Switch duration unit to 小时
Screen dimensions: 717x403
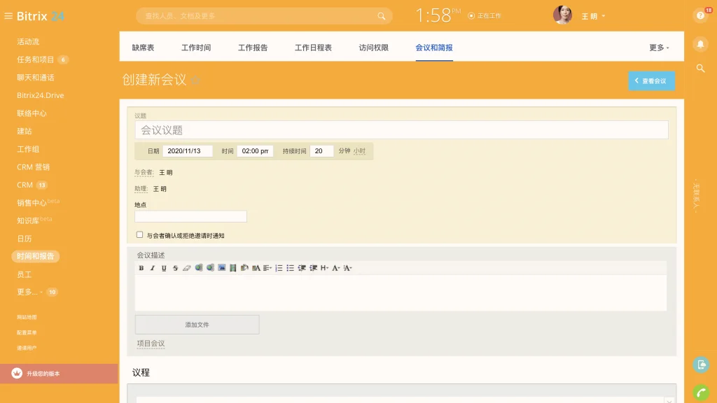coord(359,151)
